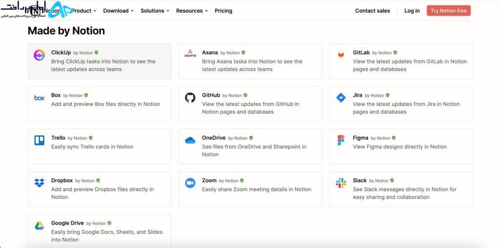Click the Asana logo icon
Image resolution: width=501 pixels, height=248 pixels.
[190, 53]
